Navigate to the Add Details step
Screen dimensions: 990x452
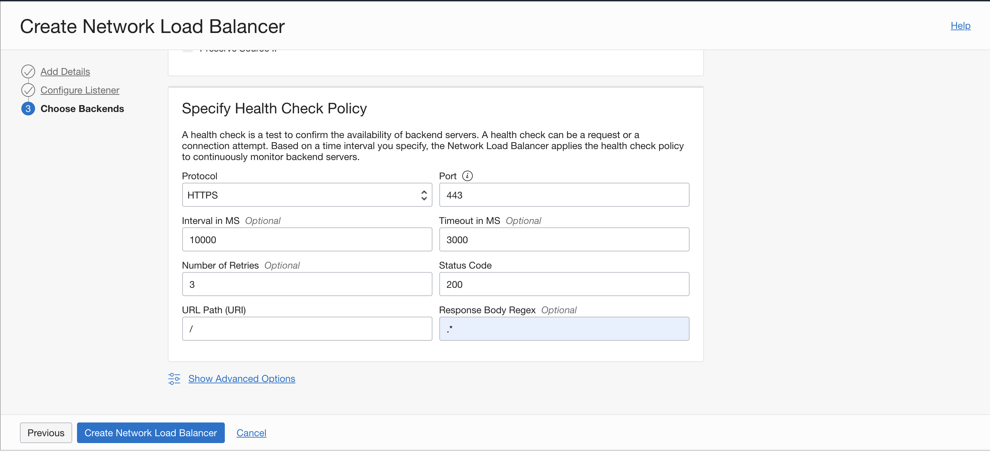pyautogui.click(x=65, y=71)
